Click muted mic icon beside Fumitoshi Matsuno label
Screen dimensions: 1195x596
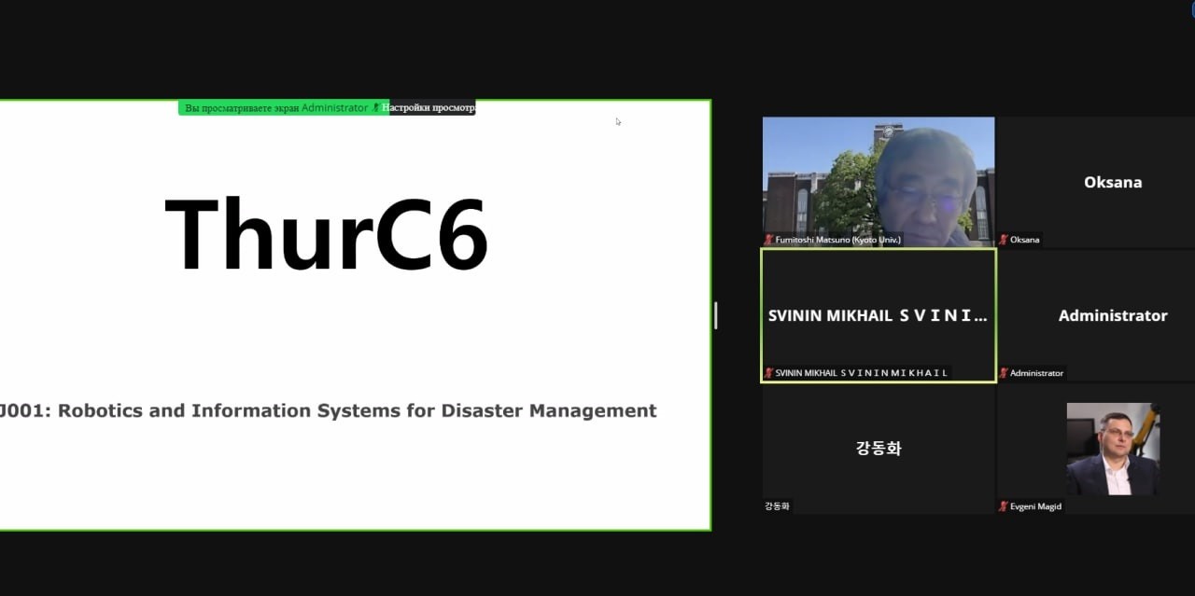click(x=769, y=240)
